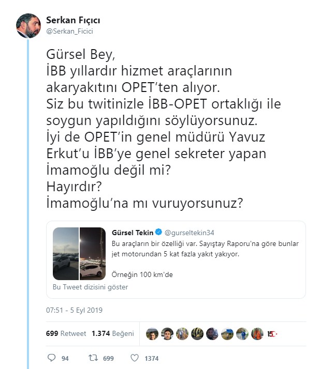Click the 07:51 - 5 Eyl 2019 timestamp
The image size is (320, 369).
point(75,310)
